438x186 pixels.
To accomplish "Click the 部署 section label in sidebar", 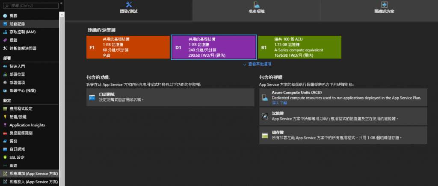I will pos(7,58).
